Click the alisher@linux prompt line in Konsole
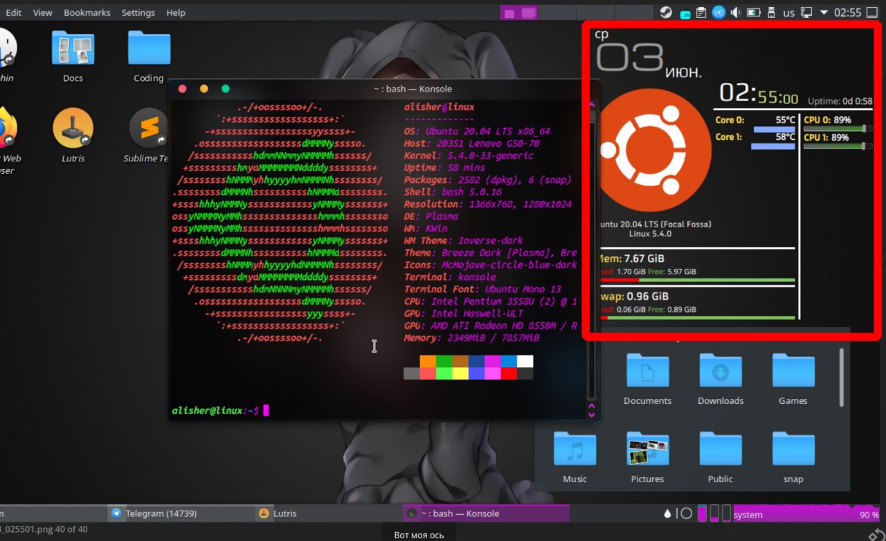The height and width of the screenshot is (541, 886). coord(220,411)
